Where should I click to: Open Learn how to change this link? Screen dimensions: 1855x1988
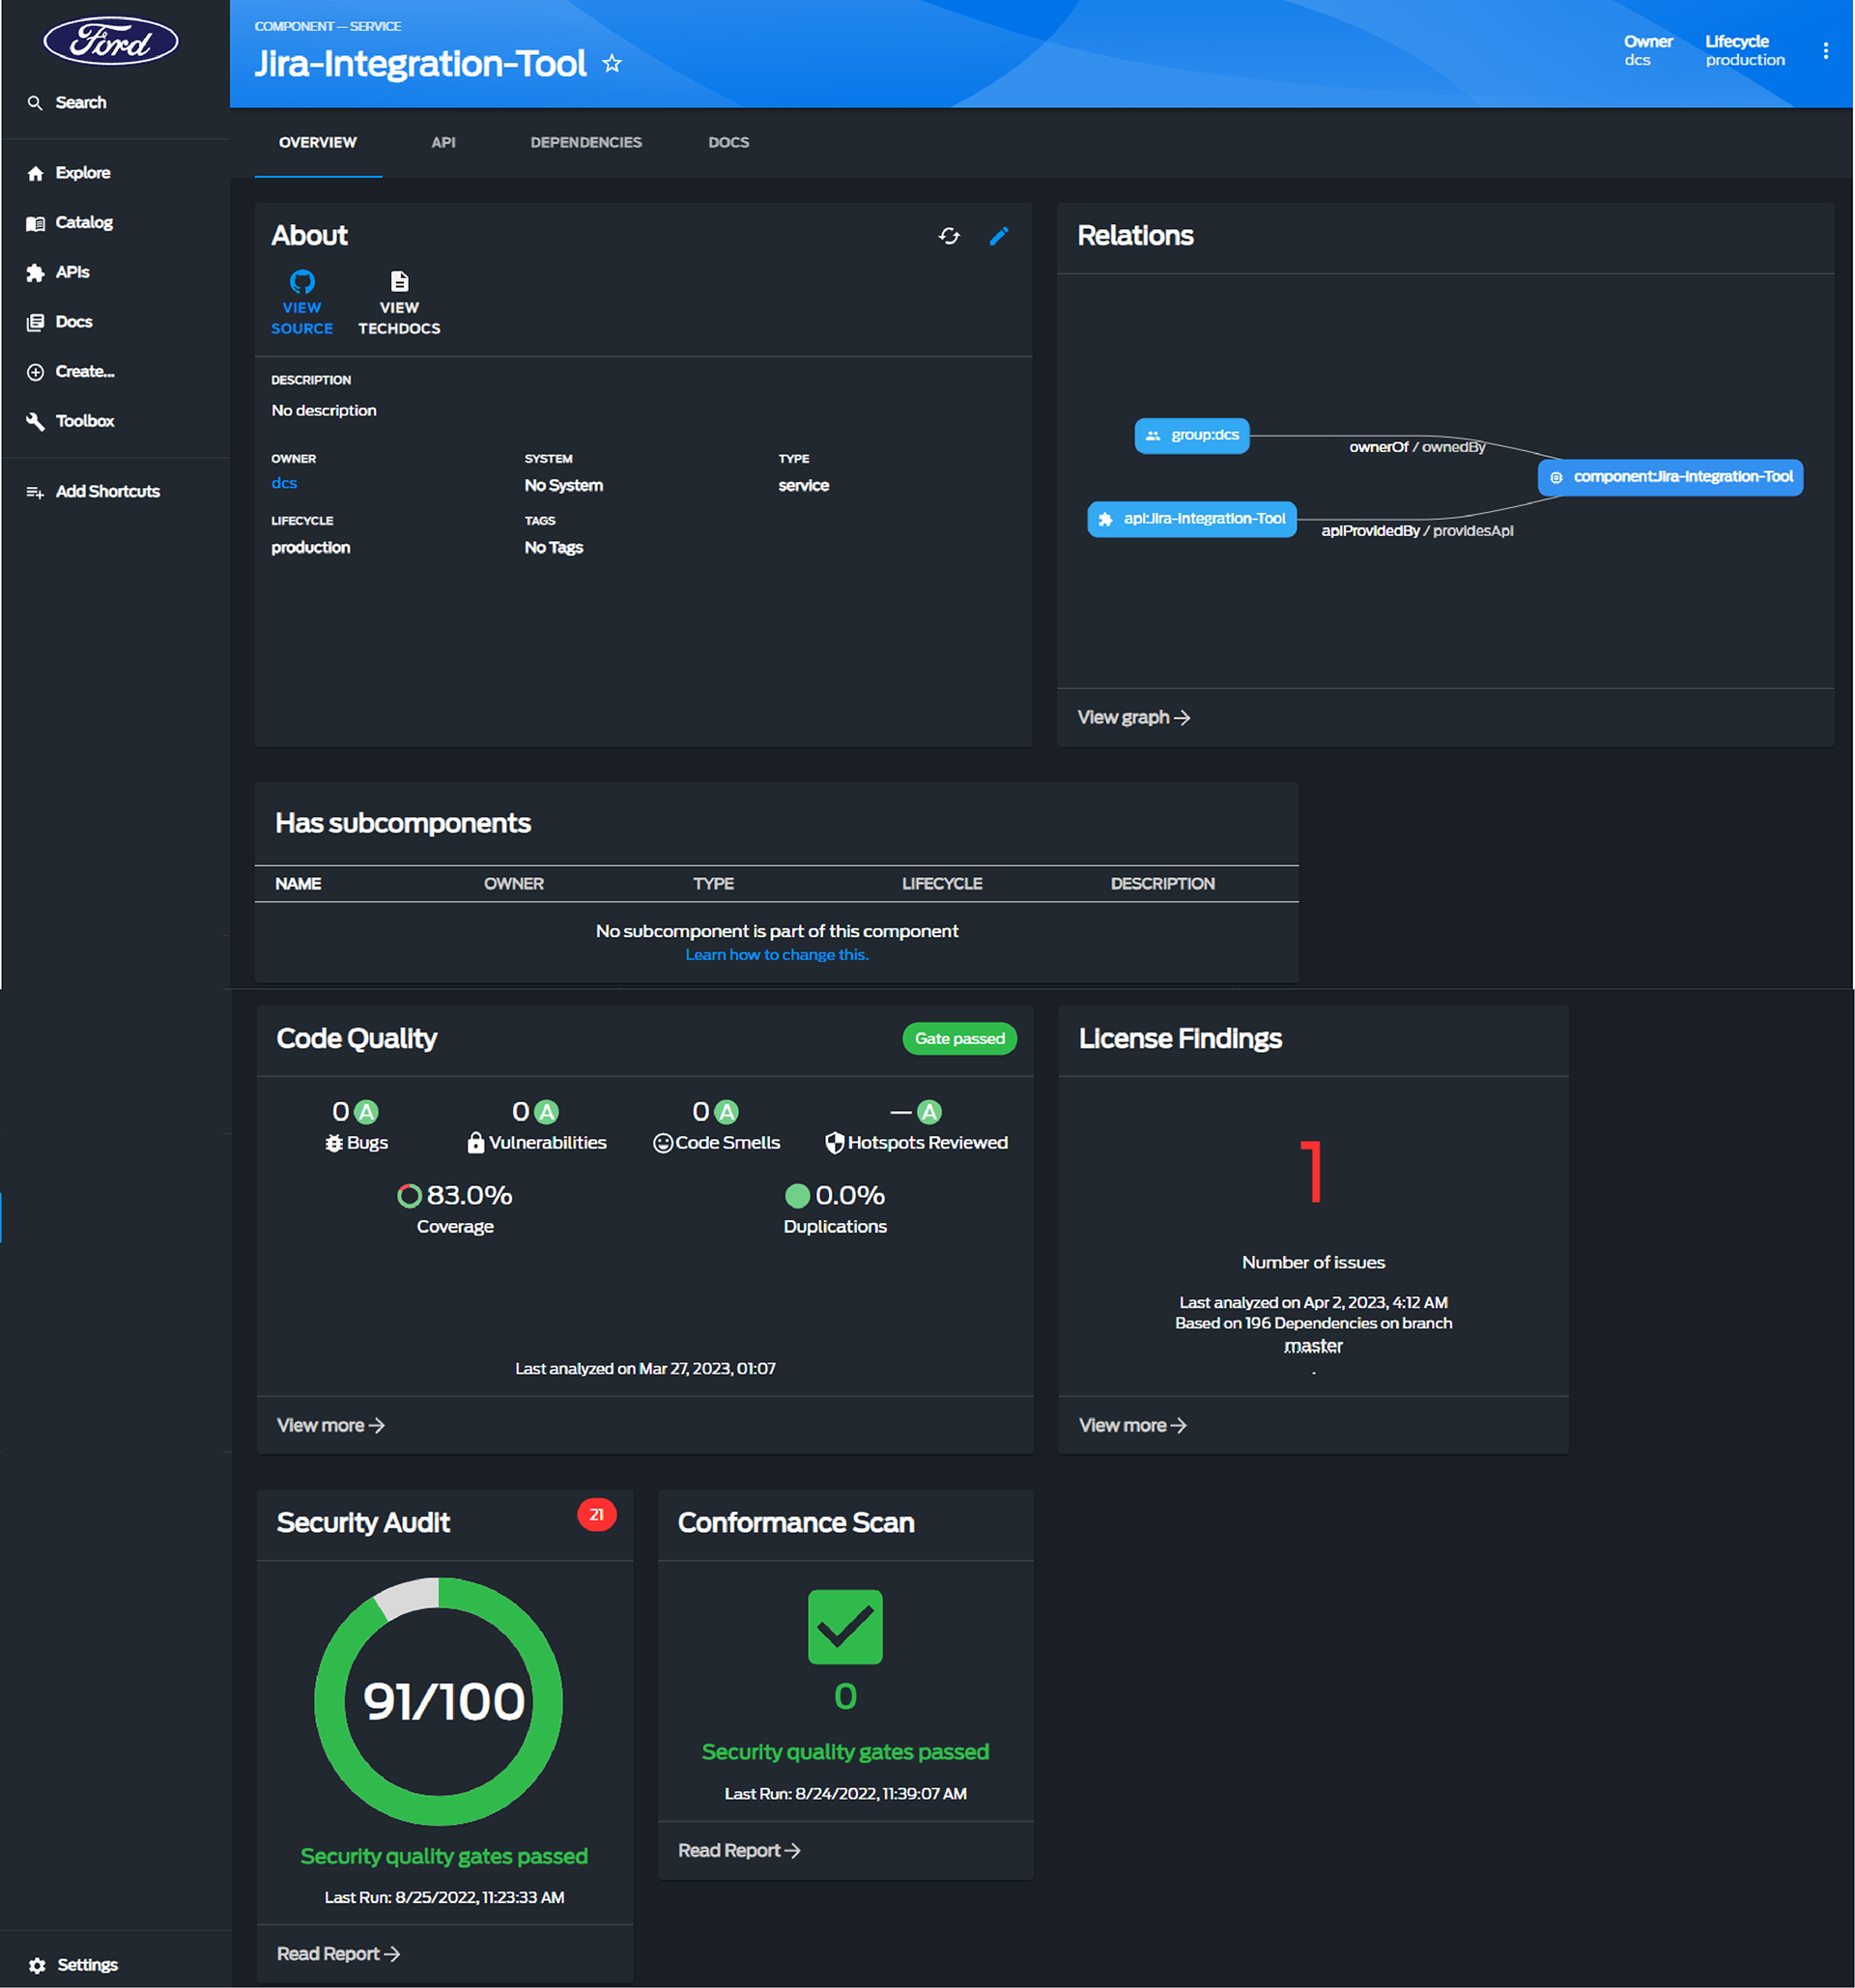pos(777,956)
